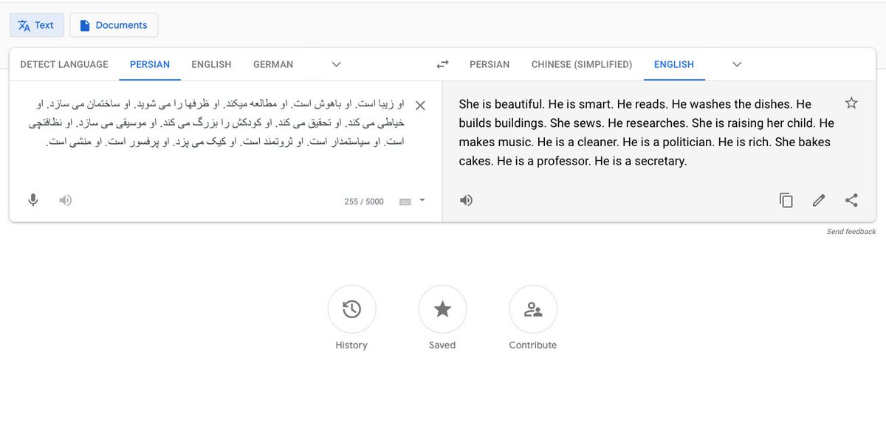Image resolution: width=886 pixels, height=437 pixels.
Task: Select English as target language
Action: (x=674, y=64)
